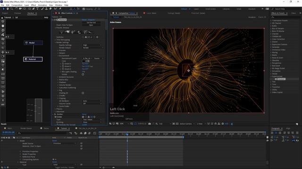
Task: Click the first Stardust preset thumbnail
Action: pos(62,32)
